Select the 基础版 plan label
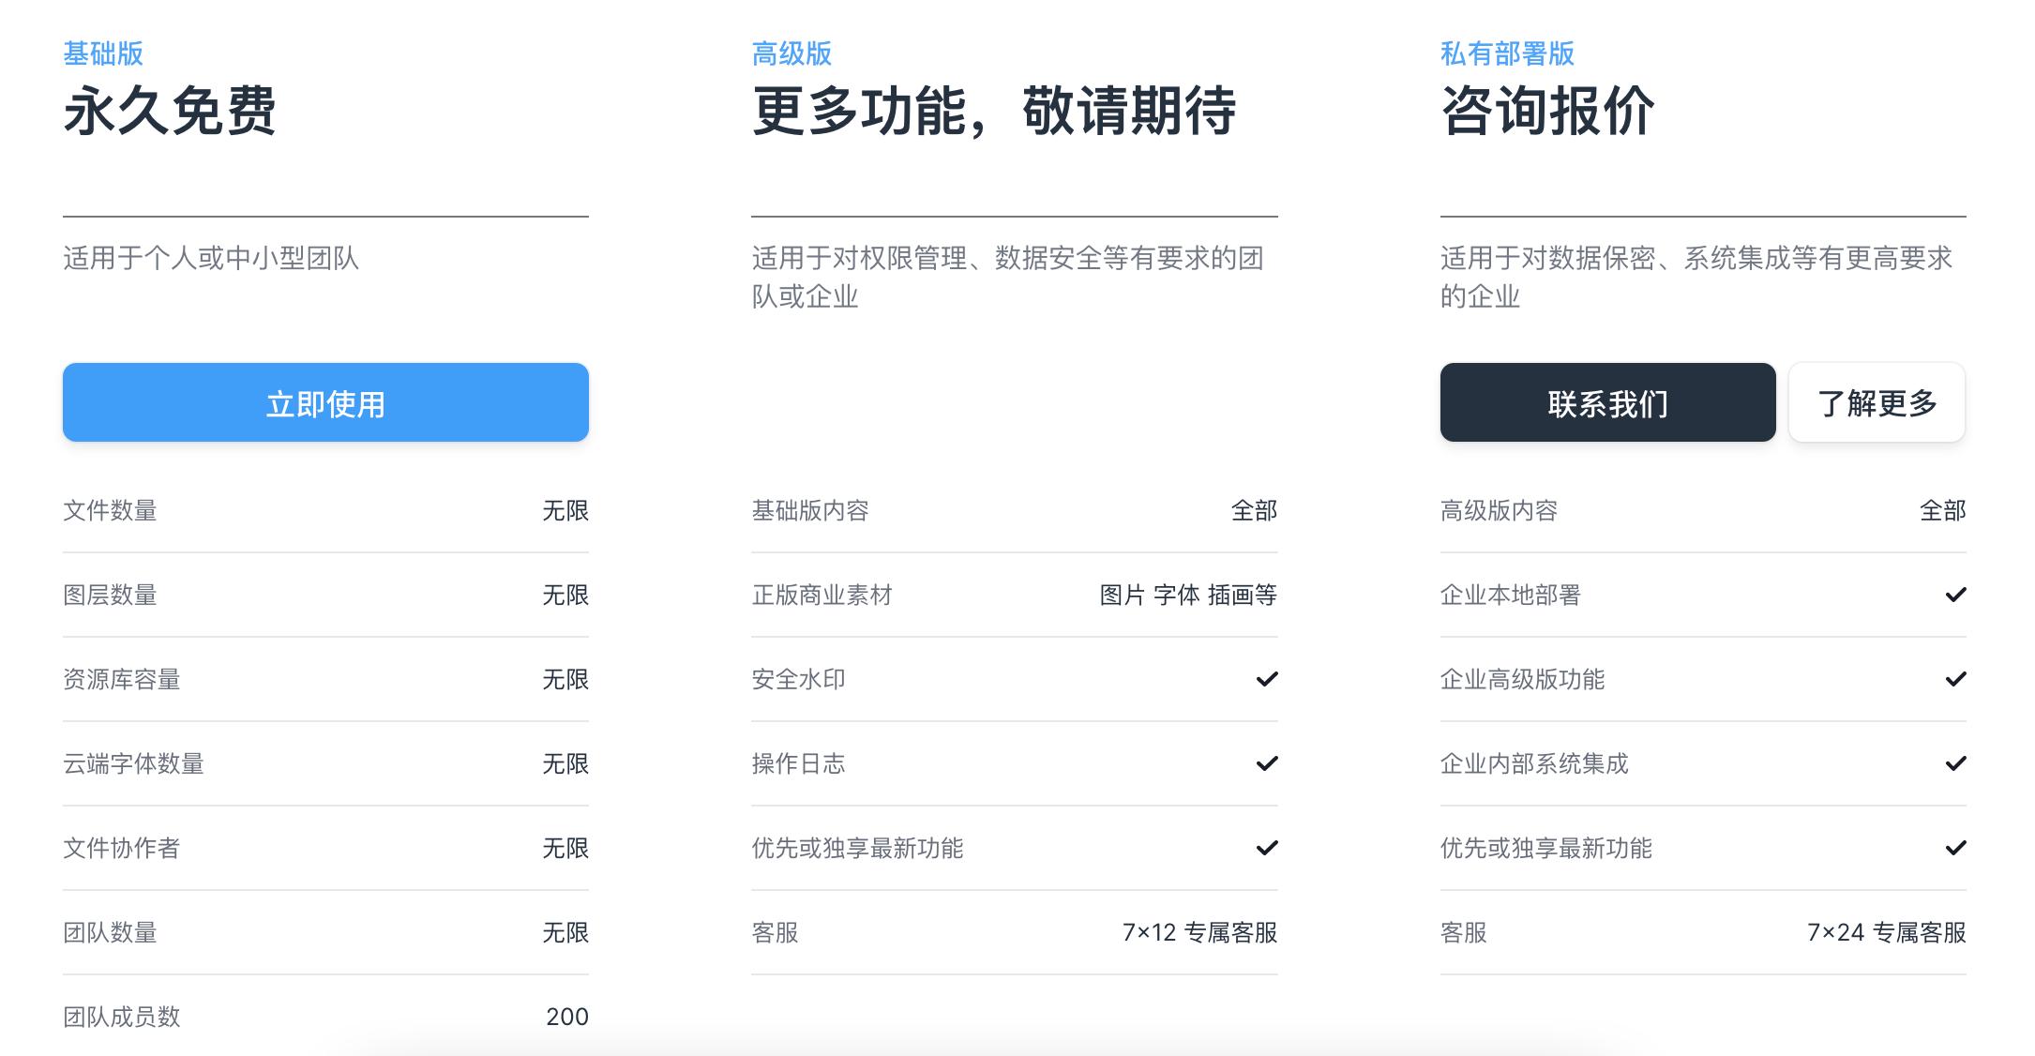Viewport: 2035px width, 1056px height. 103,53
